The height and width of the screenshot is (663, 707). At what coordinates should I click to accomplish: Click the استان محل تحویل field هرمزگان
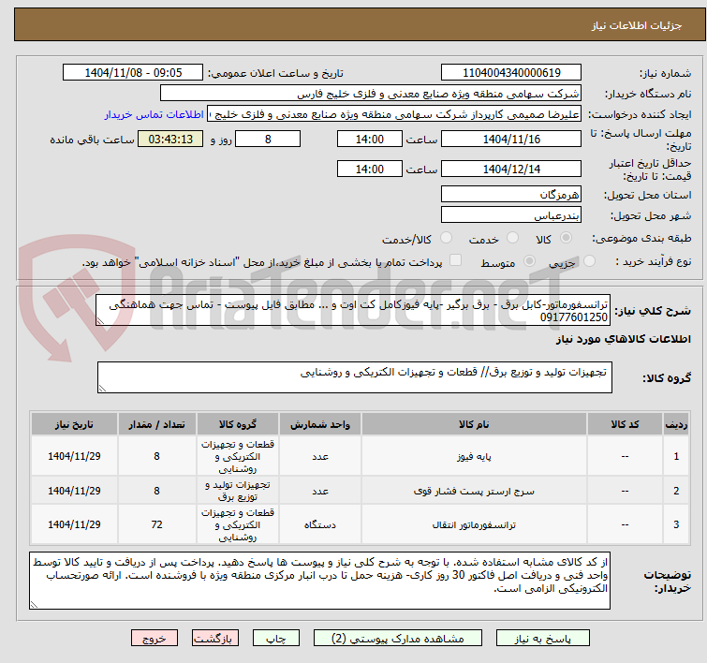pyautogui.click(x=511, y=195)
